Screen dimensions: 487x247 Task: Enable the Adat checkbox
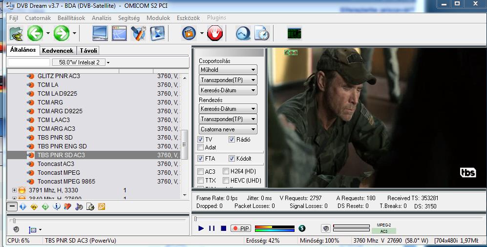pos(201,147)
